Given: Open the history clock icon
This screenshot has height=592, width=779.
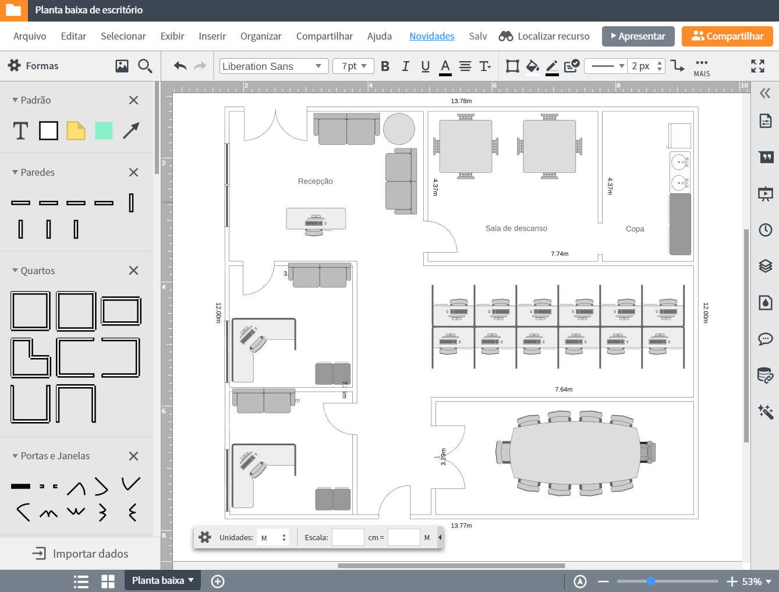Looking at the screenshot, I should 765,230.
